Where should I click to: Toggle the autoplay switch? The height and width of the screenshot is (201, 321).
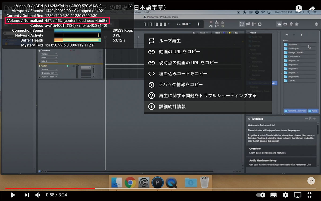(261, 195)
